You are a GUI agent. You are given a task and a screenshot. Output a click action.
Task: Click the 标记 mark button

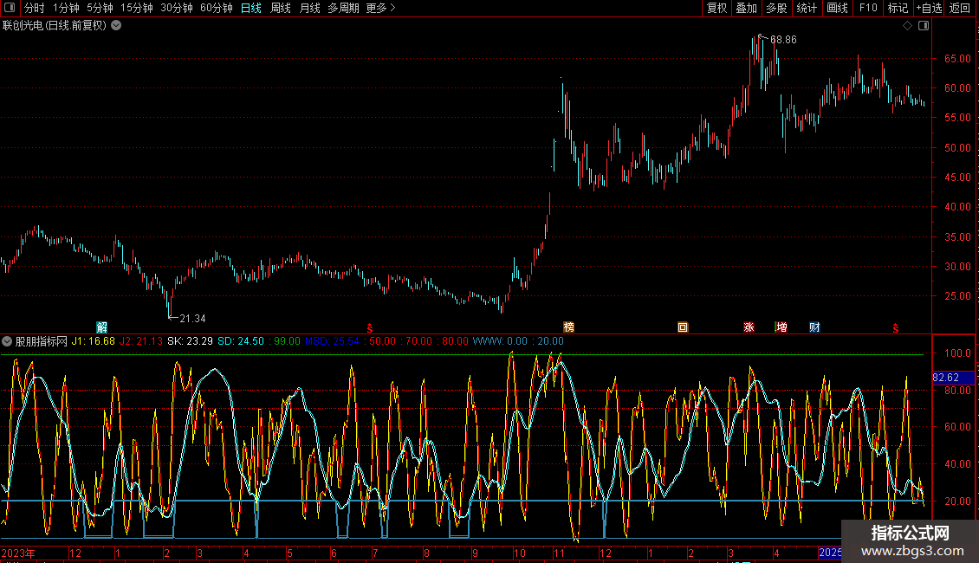(898, 8)
